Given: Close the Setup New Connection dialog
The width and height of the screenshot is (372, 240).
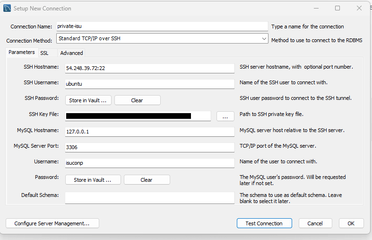Looking at the screenshot, I should click(x=359, y=9).
